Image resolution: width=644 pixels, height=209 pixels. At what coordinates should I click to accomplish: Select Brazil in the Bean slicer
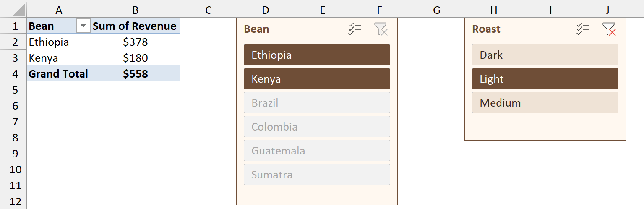tap(317, 103)
